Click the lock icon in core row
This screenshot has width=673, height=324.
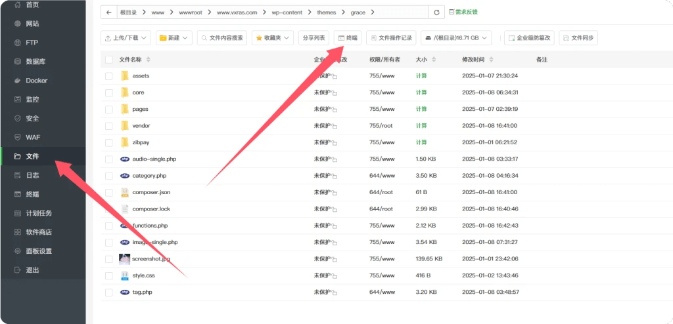(335, 93)
